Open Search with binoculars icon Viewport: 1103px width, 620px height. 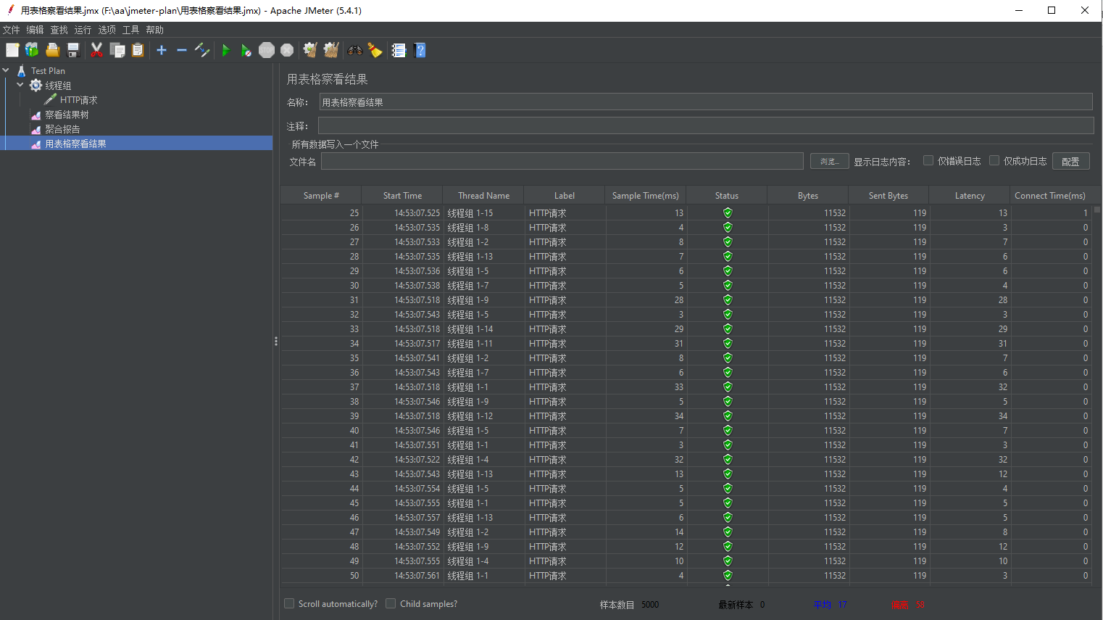(355, 50)
